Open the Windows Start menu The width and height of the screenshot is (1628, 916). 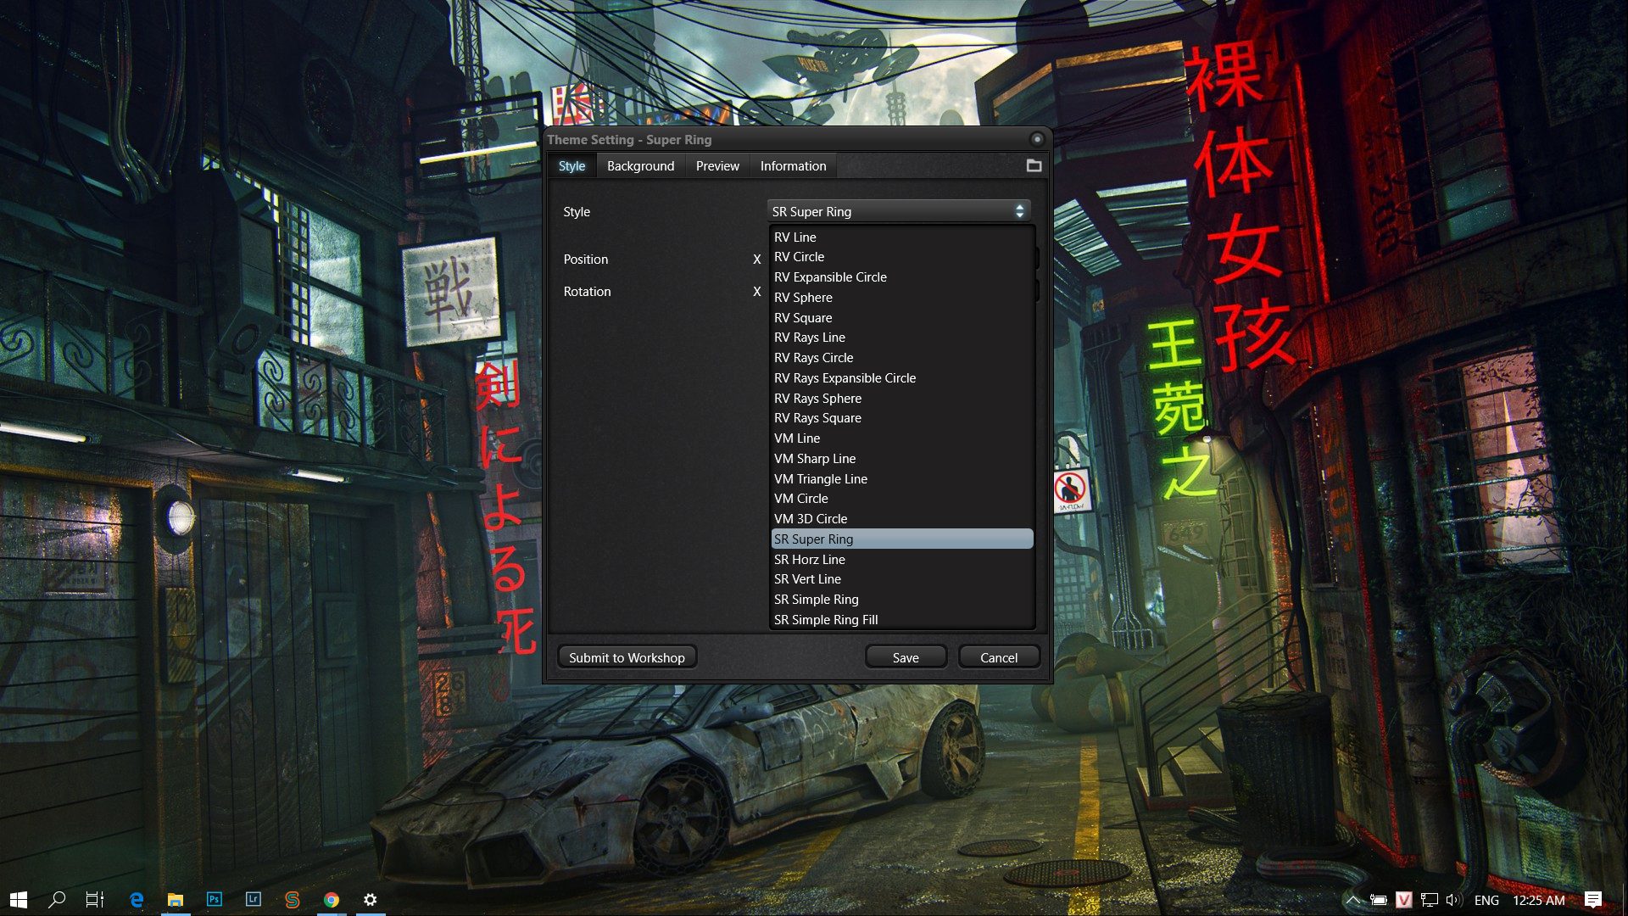click(x=19, y=900)
